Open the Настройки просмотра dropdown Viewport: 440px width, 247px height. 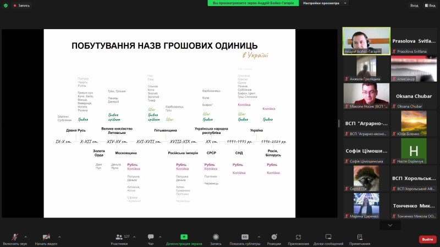(324, 3)
